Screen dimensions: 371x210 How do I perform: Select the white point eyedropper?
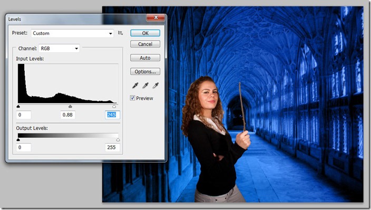155,85
